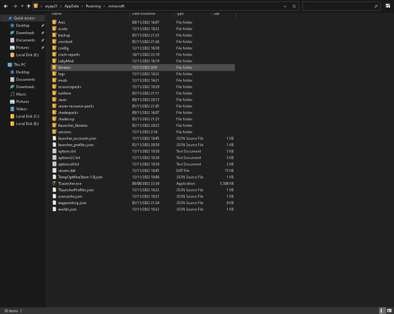This screenshot has width=394, height=314.
Task: Select the backup folder icon
Action: [54, 35]
